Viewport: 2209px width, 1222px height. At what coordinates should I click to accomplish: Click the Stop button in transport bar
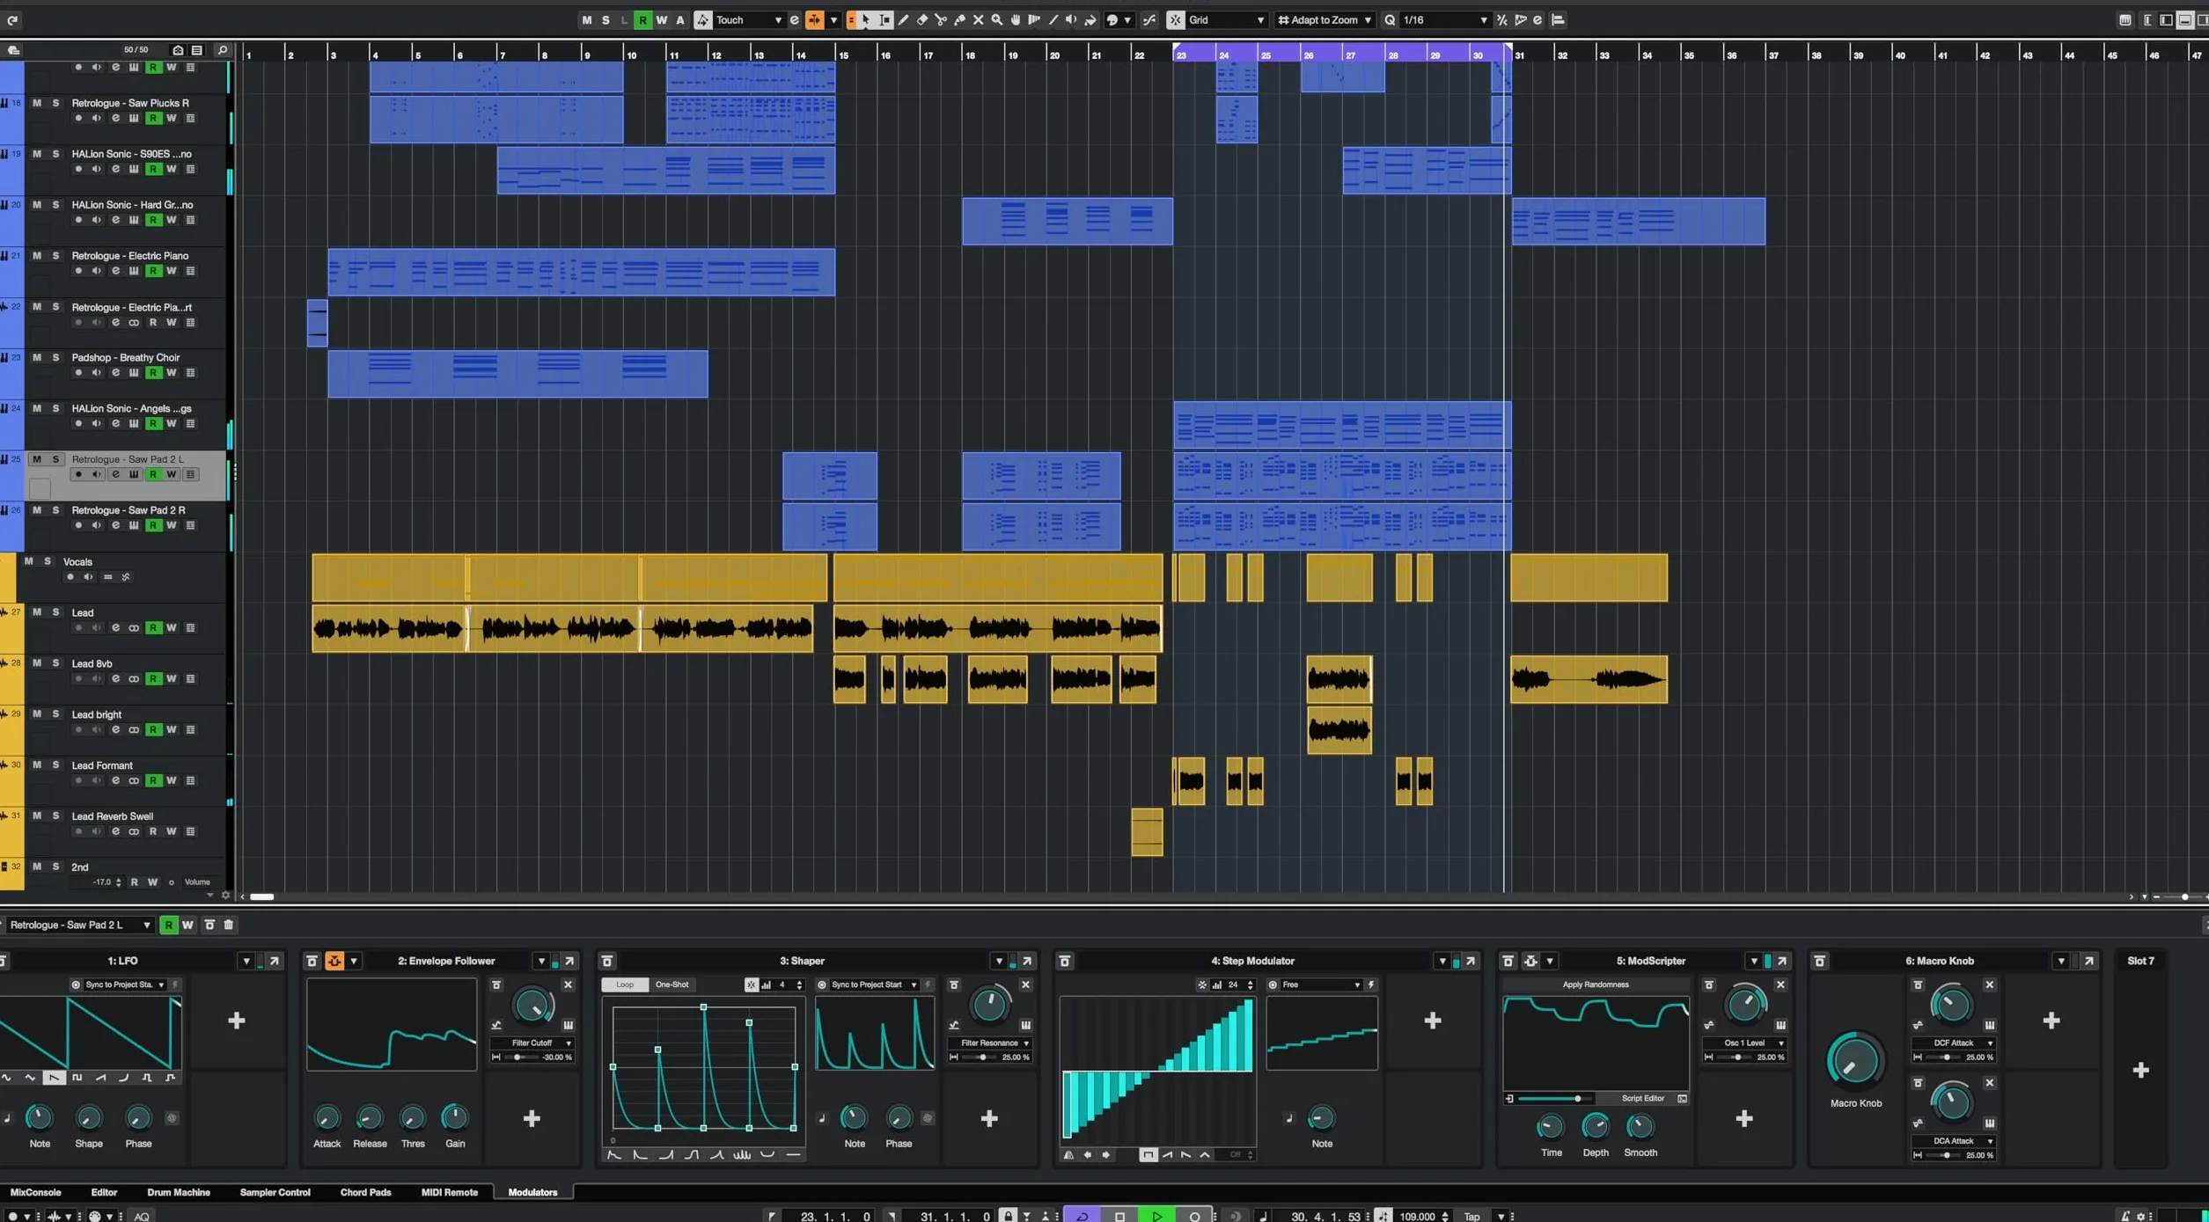[1119, 1216]
